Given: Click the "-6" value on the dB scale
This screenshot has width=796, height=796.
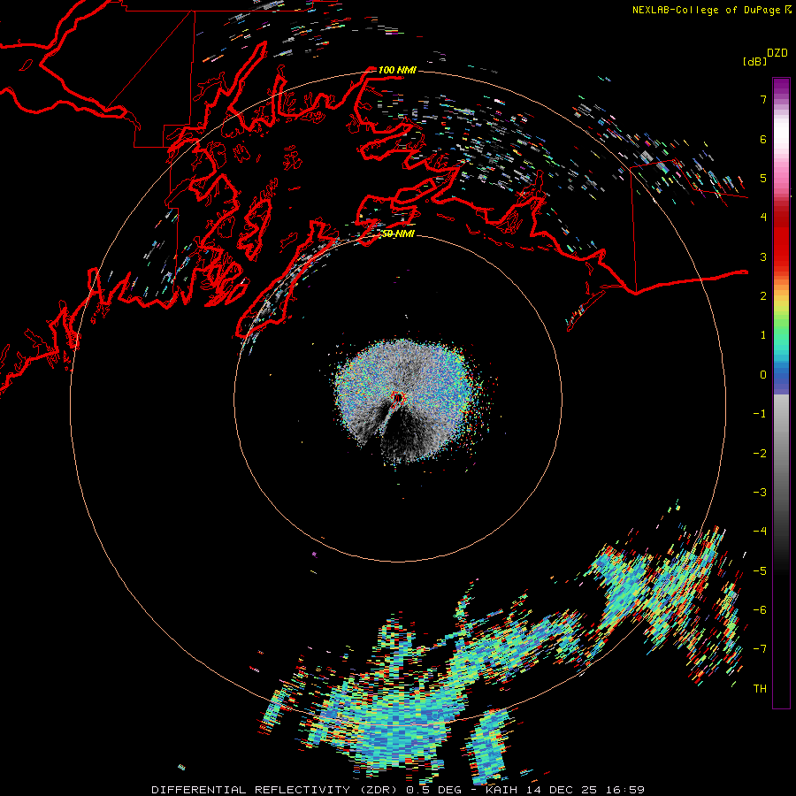Looking at the screenshot, I should pyautogui.click(x=760, y=610).
